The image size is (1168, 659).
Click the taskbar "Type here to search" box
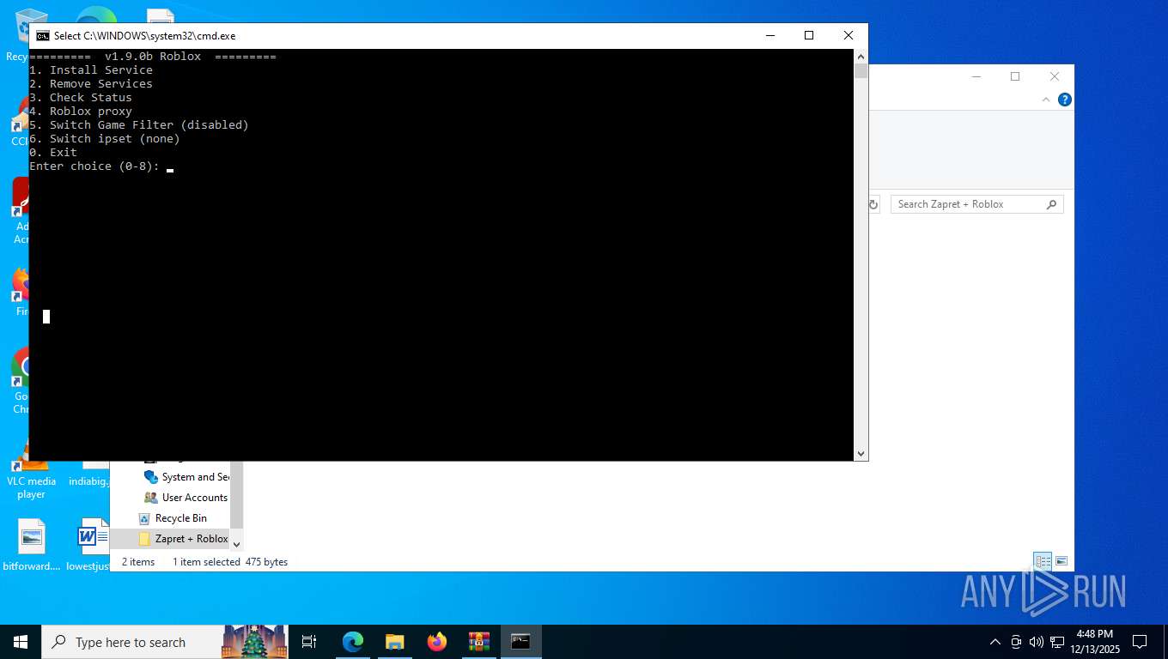coord(131,642)
